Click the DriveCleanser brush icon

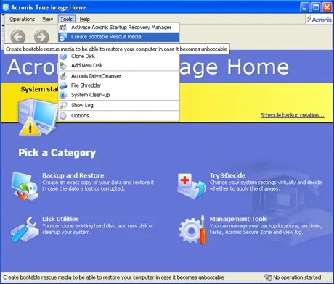pyautogui.click(x=63, y=76)
